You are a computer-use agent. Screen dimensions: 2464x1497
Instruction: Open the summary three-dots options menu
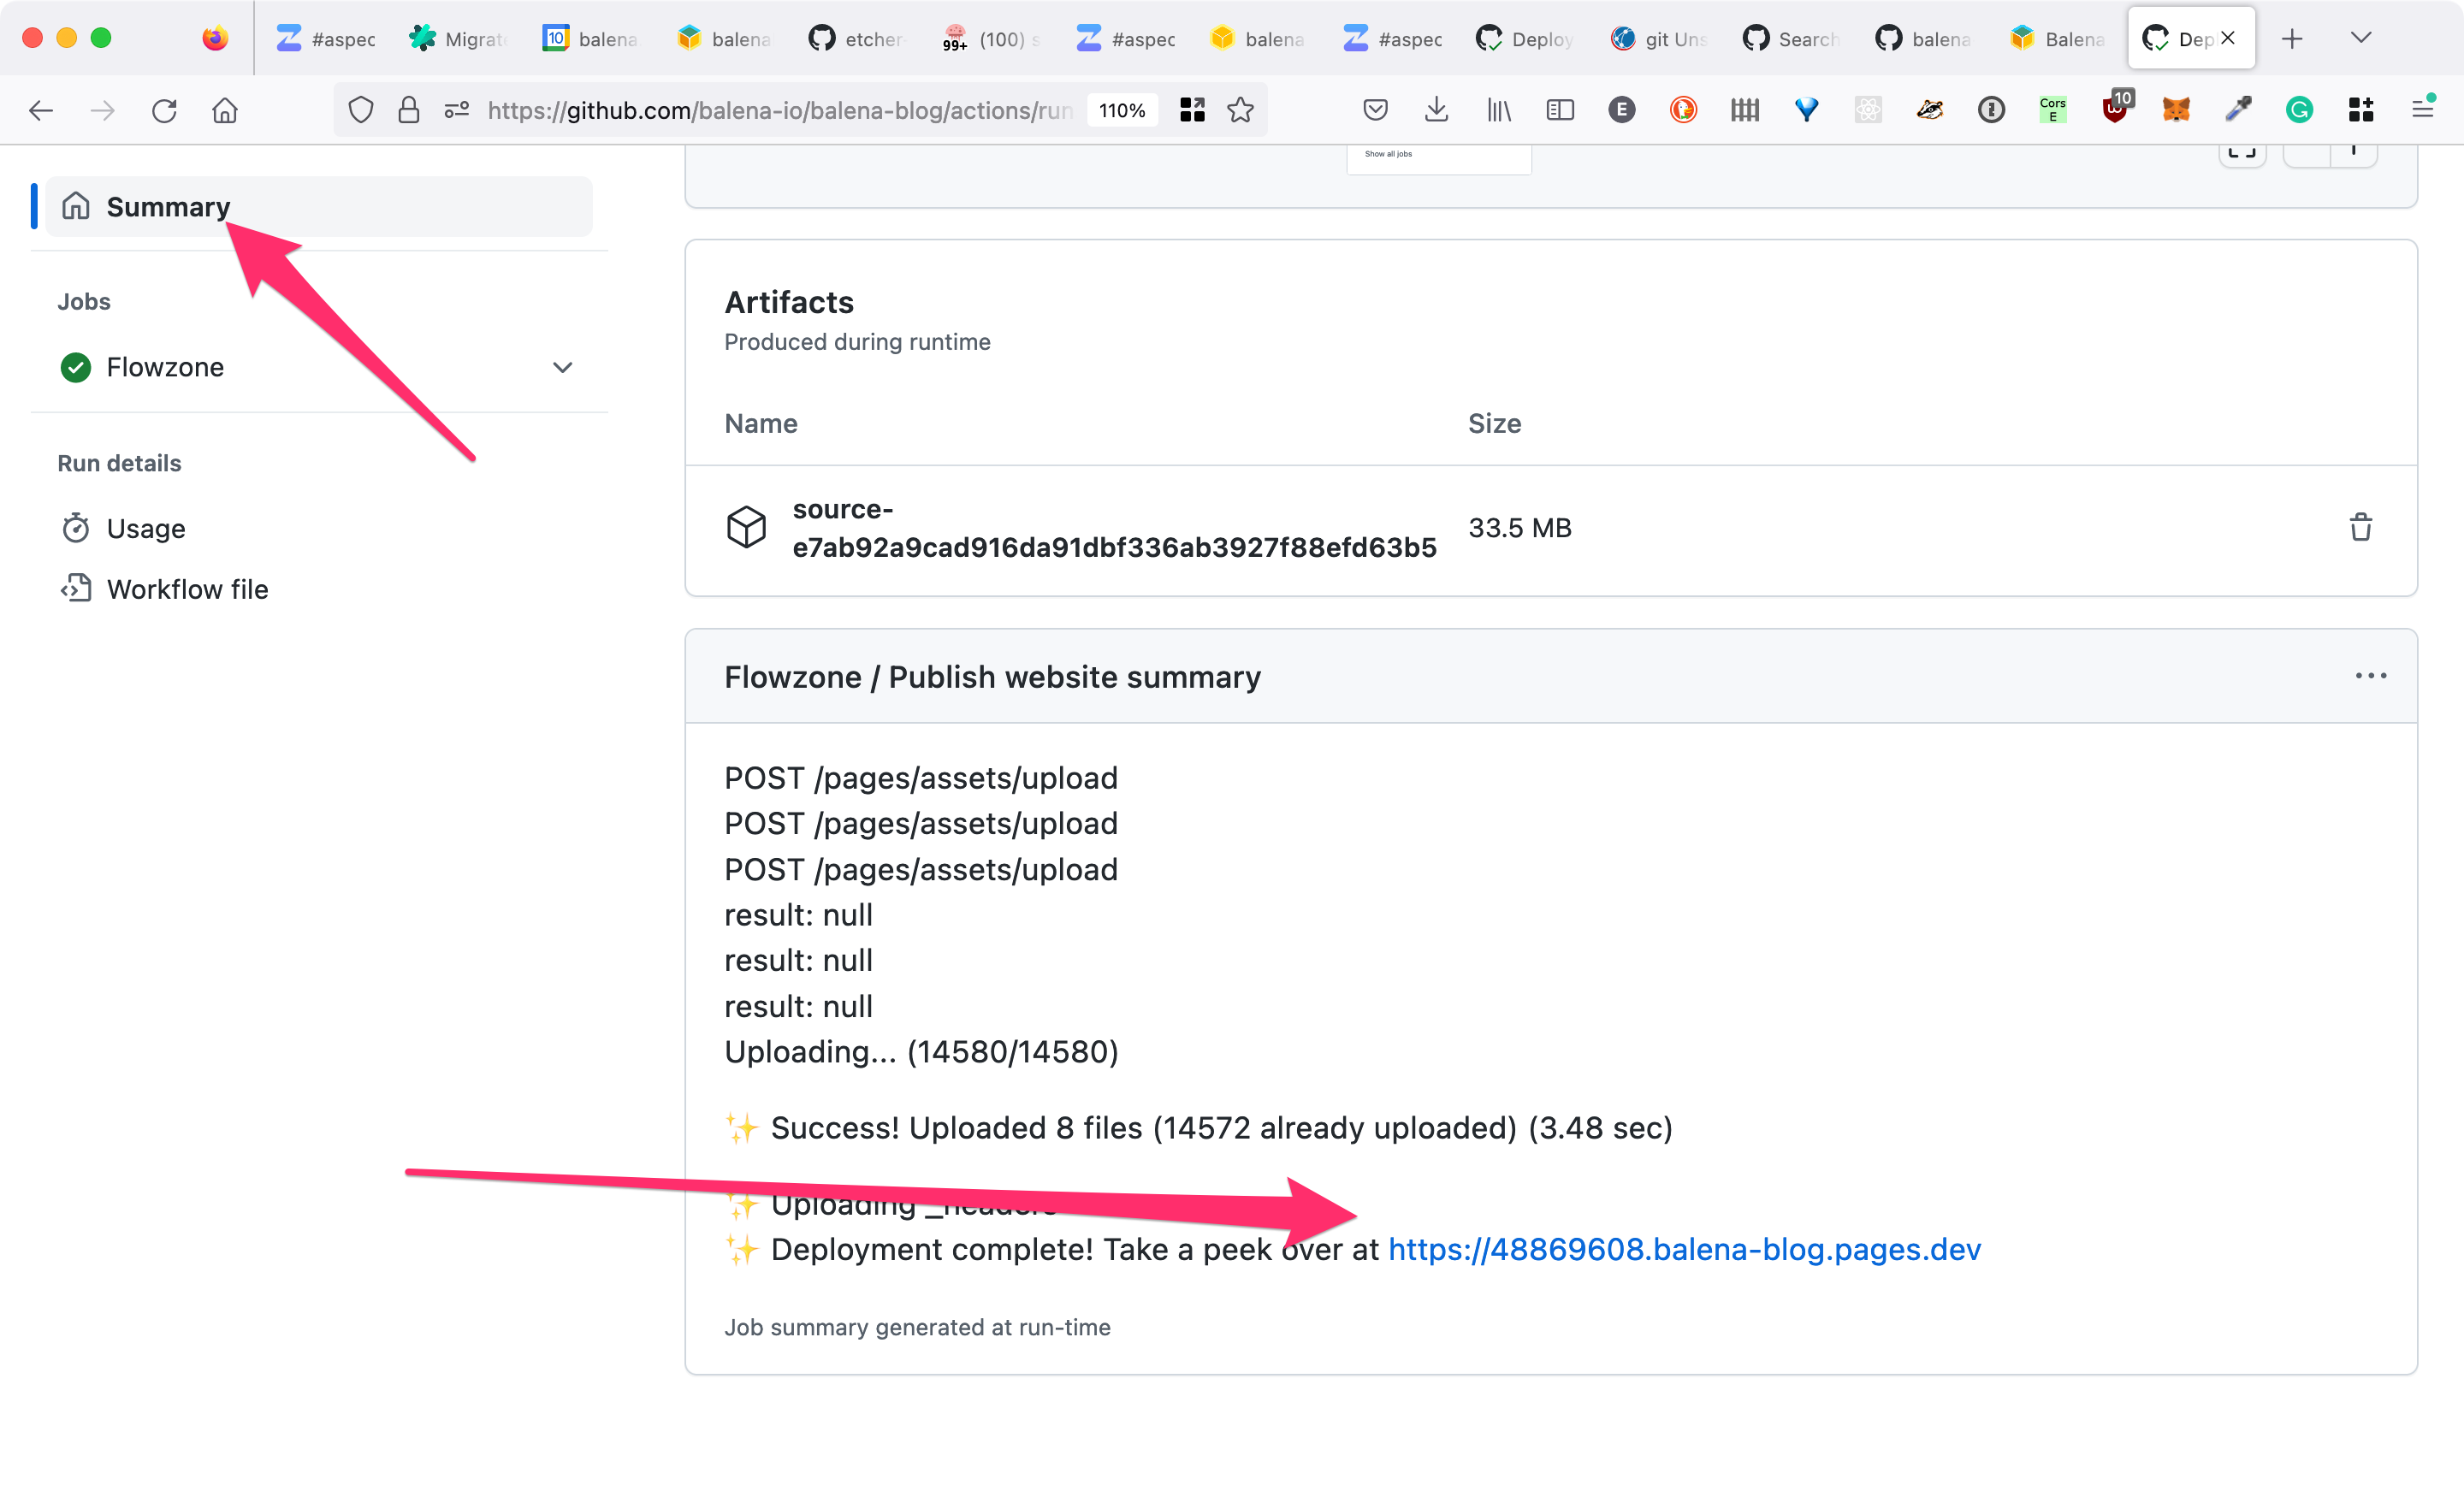[x=2370, y=676]
